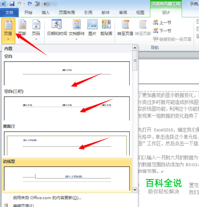
Task: Switch to the 插入 insert tab
Action: (x=45, y=12)
